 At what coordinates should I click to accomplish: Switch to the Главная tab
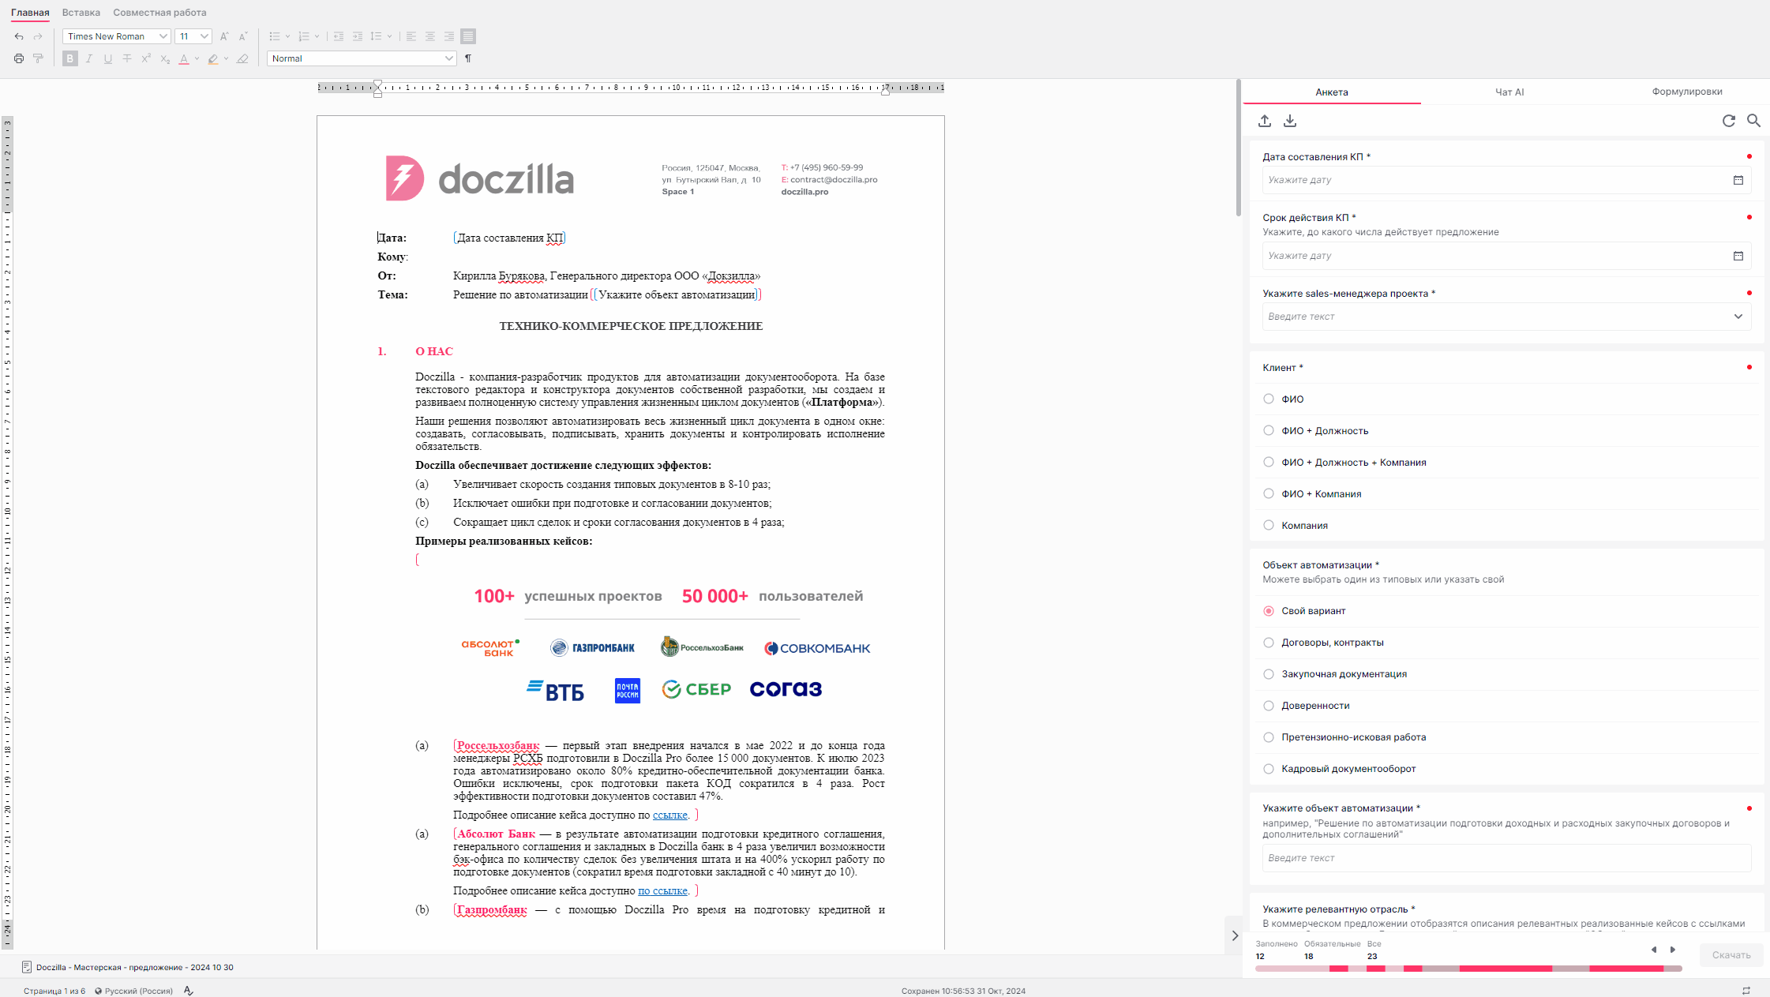pos(30,13)
